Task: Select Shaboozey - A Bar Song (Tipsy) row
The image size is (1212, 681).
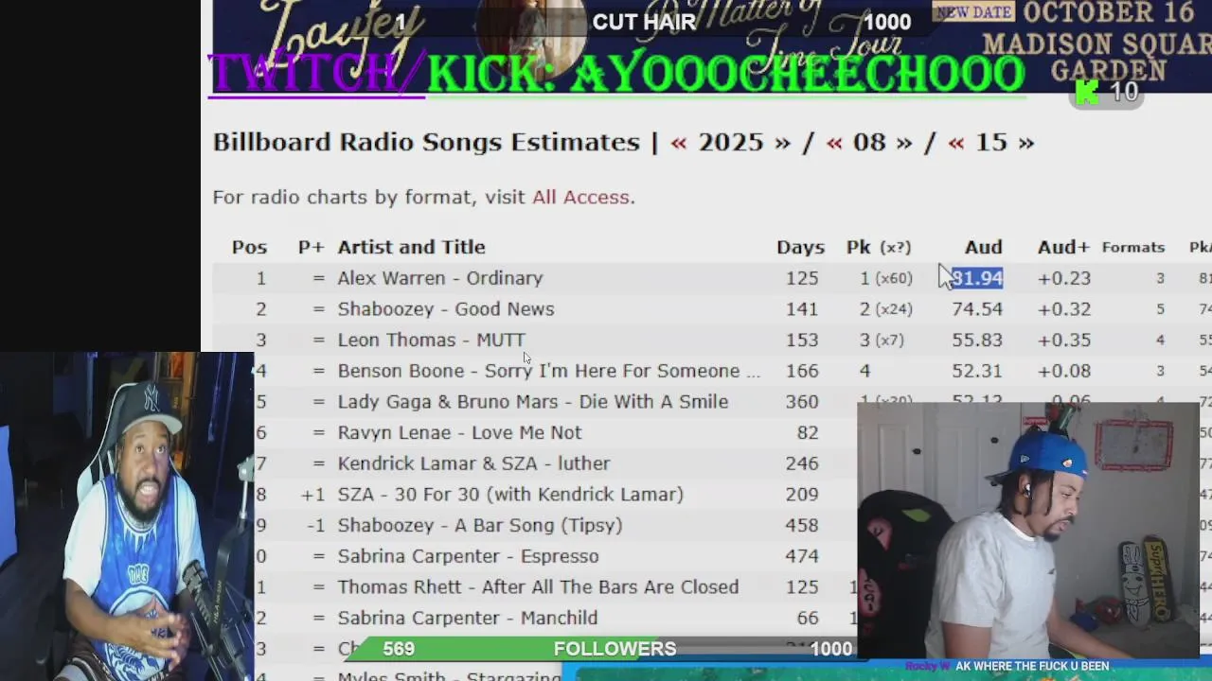Action: coord(555,525)
